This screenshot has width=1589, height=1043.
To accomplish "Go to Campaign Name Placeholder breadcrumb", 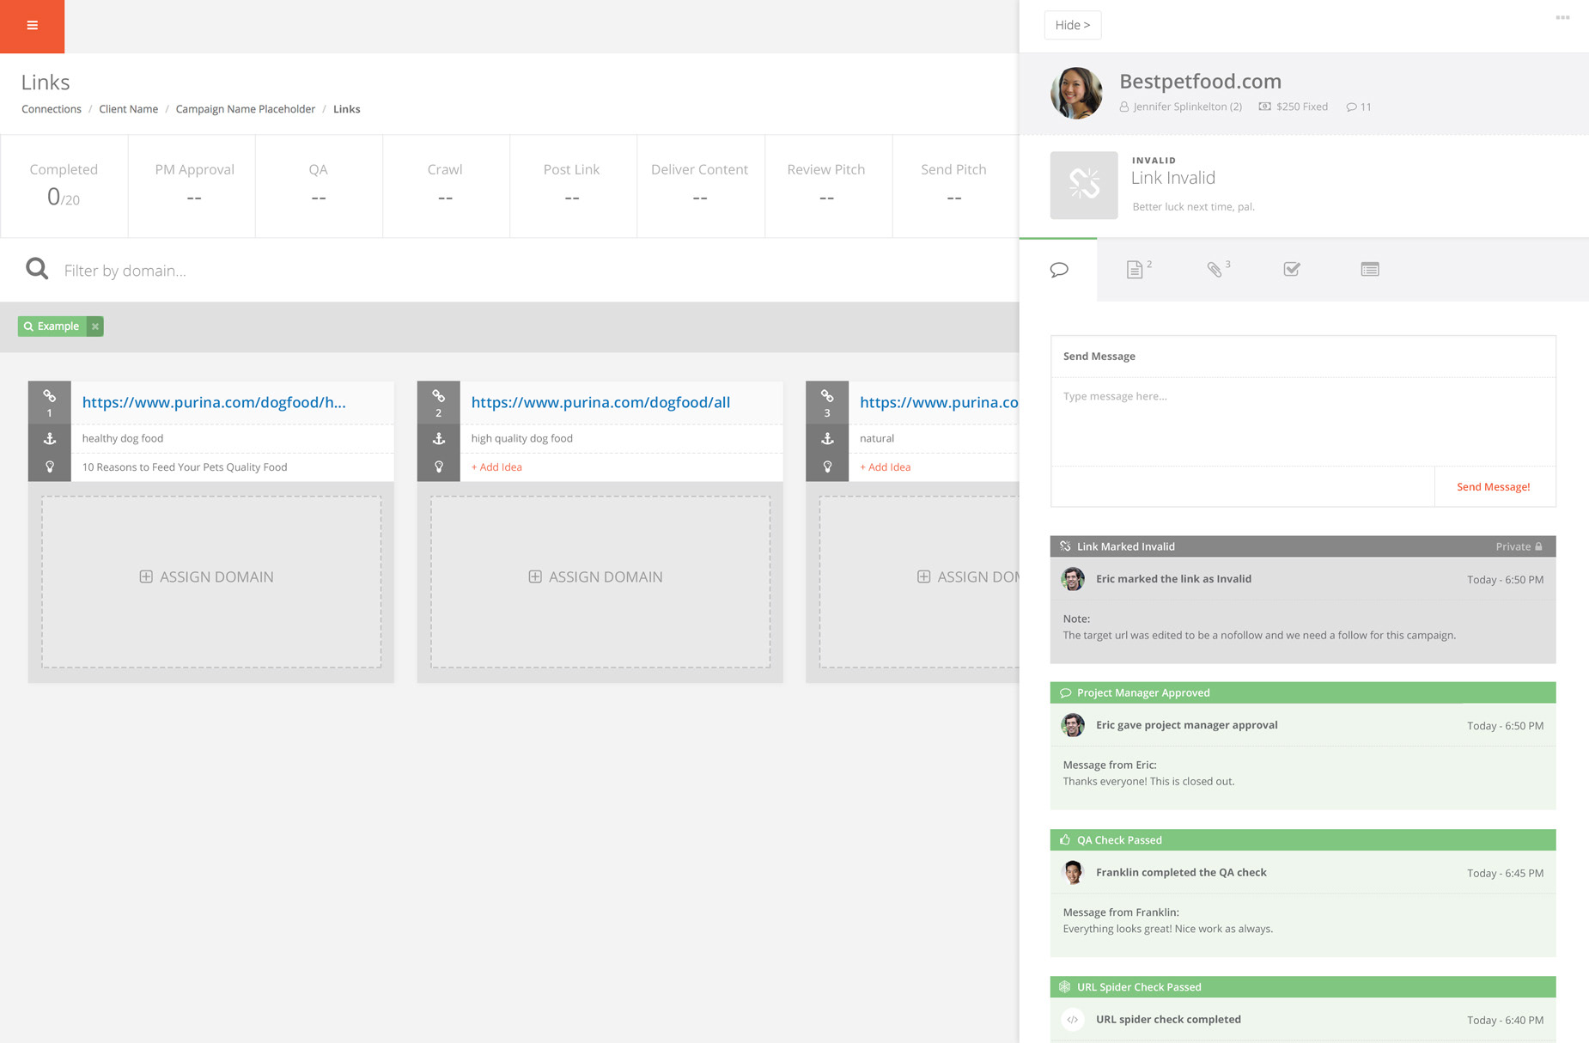I will (x=246, y=109).
